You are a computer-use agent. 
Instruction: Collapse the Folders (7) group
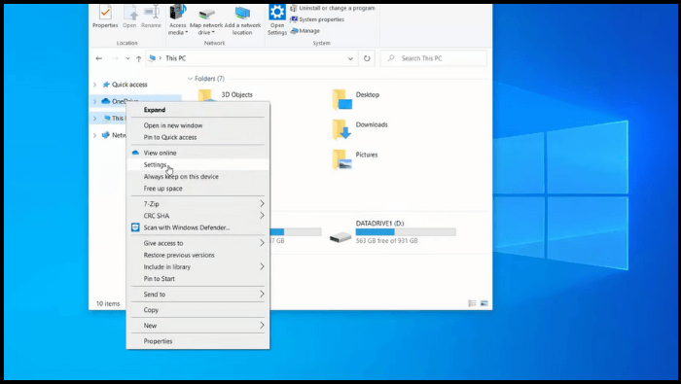point(190,79)
